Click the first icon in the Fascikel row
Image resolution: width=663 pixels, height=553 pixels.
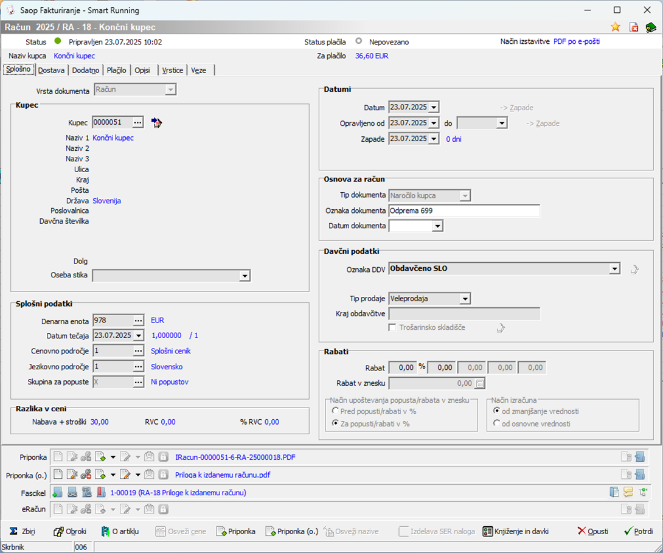(x=58, y=492)
